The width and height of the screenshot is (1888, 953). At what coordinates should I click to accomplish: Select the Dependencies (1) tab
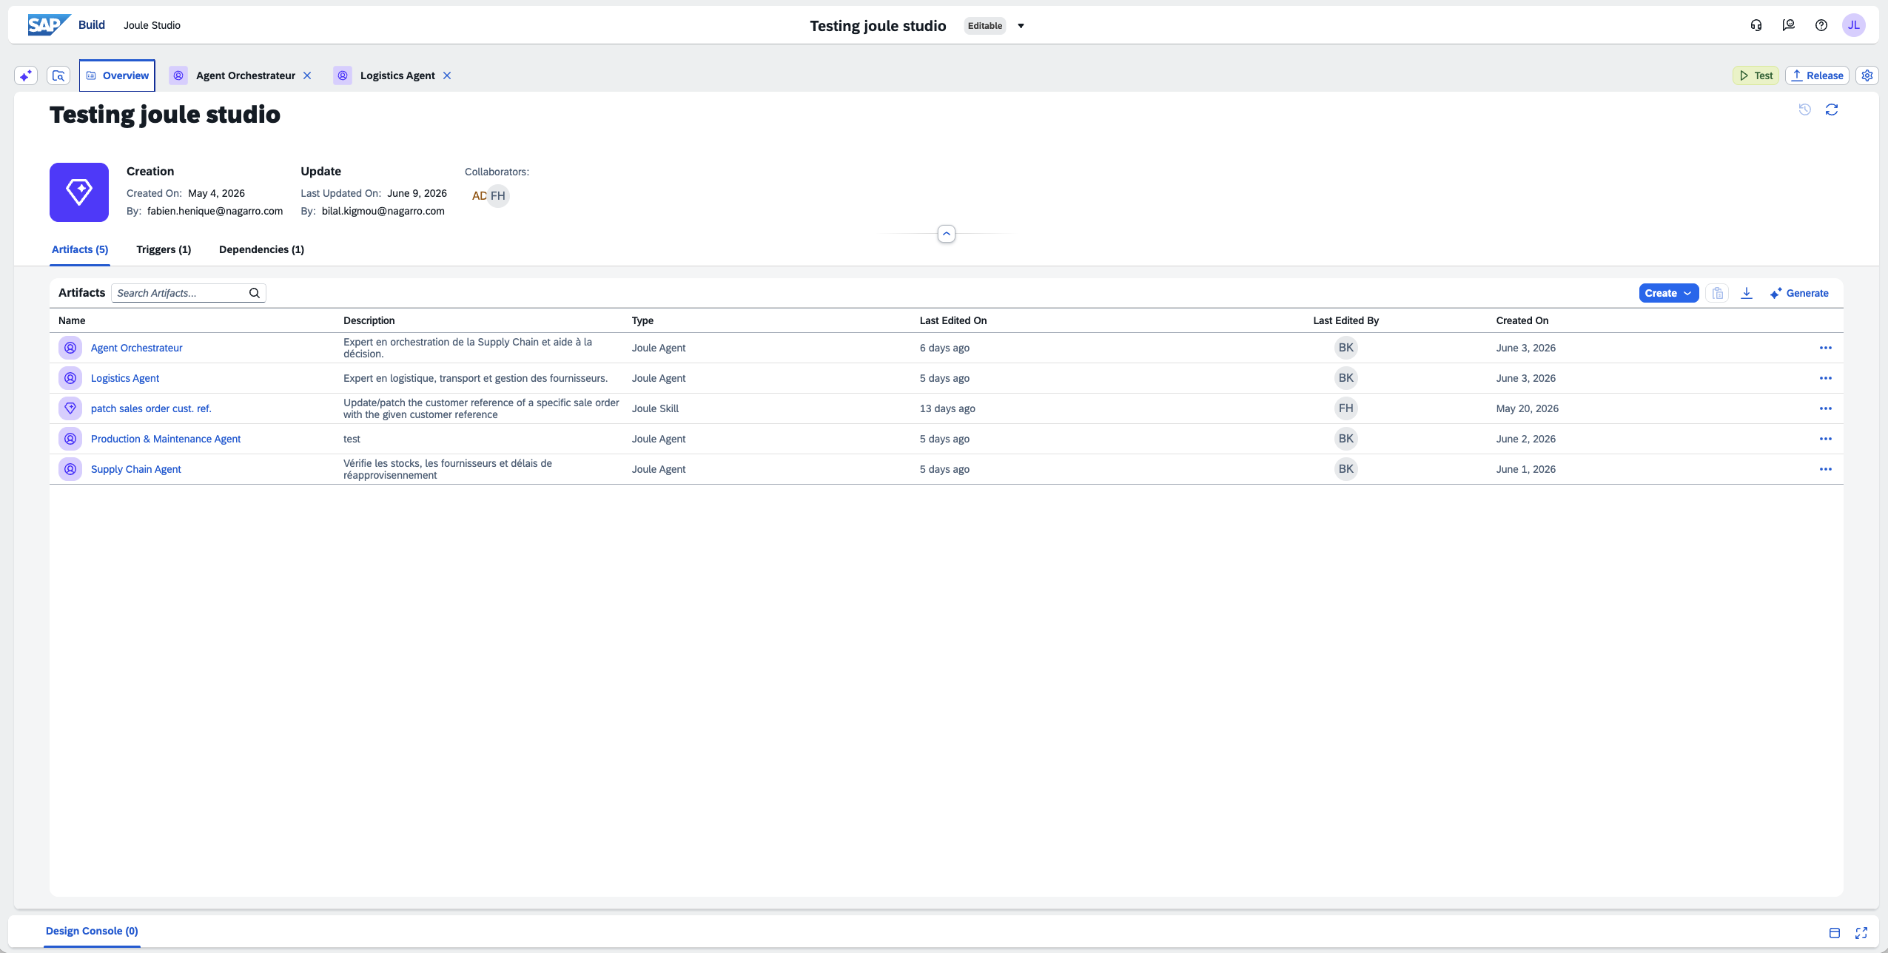point(261,249)
